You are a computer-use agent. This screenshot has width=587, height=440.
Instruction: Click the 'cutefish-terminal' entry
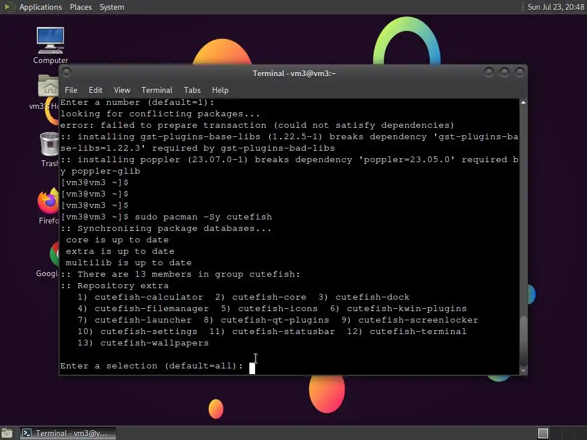point(418,332)
